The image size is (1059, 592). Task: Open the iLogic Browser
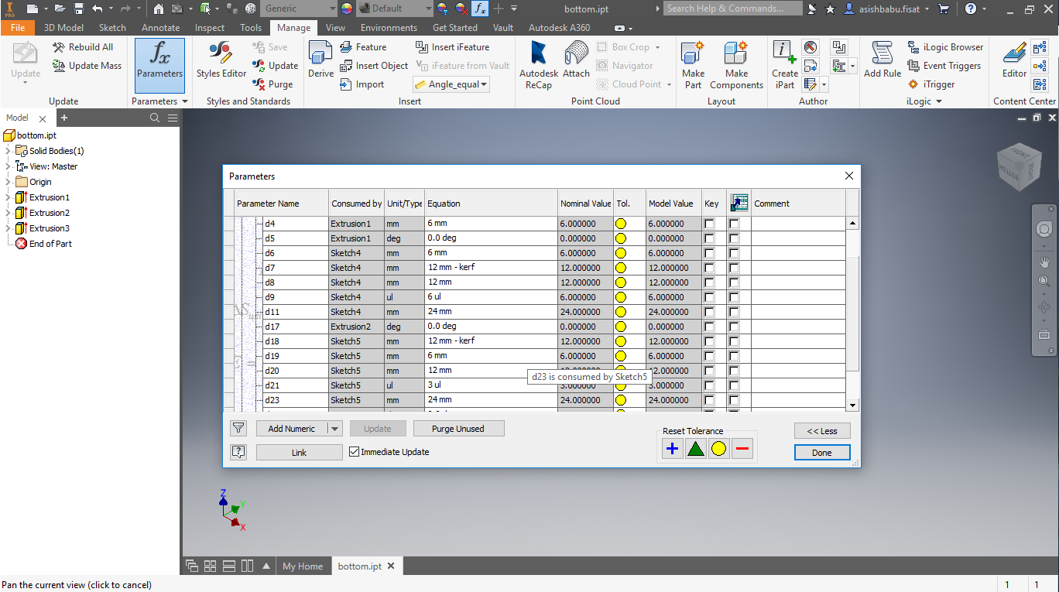click(x=945, y=47)
